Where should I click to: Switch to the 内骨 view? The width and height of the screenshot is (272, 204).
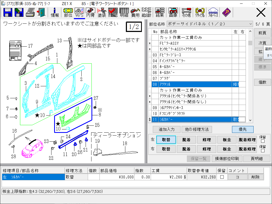point(90,12)
